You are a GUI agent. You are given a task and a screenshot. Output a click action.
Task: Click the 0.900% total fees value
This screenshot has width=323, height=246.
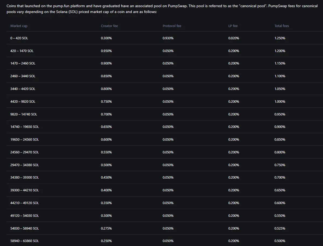tap(280, 127)
